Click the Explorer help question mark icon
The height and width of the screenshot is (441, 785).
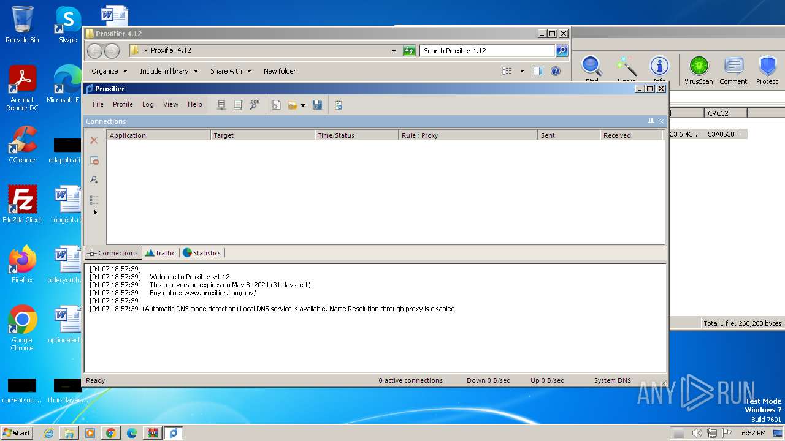556,71
